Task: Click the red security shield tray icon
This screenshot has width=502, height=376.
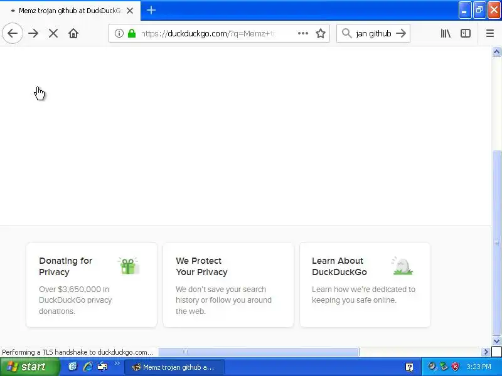Action: coord(456,367)
